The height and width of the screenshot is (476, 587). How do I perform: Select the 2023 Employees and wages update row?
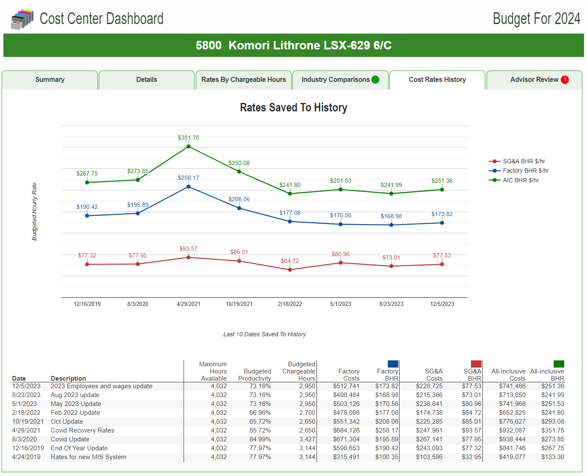pos(288,386)
